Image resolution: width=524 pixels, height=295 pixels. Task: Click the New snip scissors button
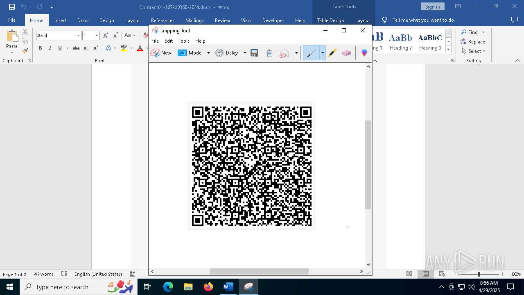[x=161, y=53]
